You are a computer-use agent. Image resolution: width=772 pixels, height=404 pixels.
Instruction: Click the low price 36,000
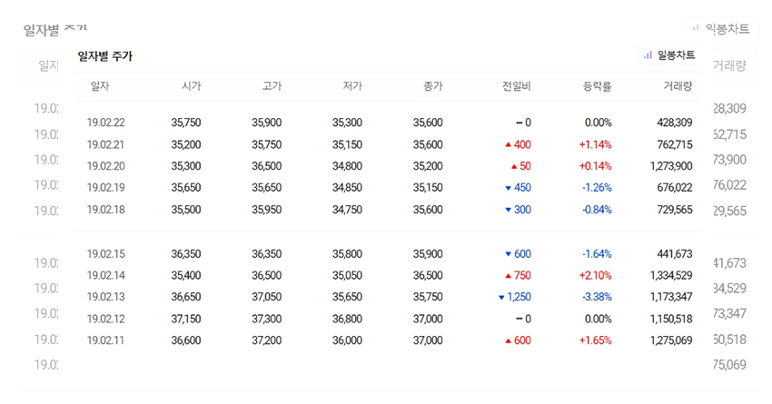(x=347, y=340)
